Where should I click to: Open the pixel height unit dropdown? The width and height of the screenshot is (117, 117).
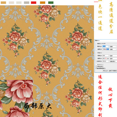pyautogui.click(x=113, y=49)
